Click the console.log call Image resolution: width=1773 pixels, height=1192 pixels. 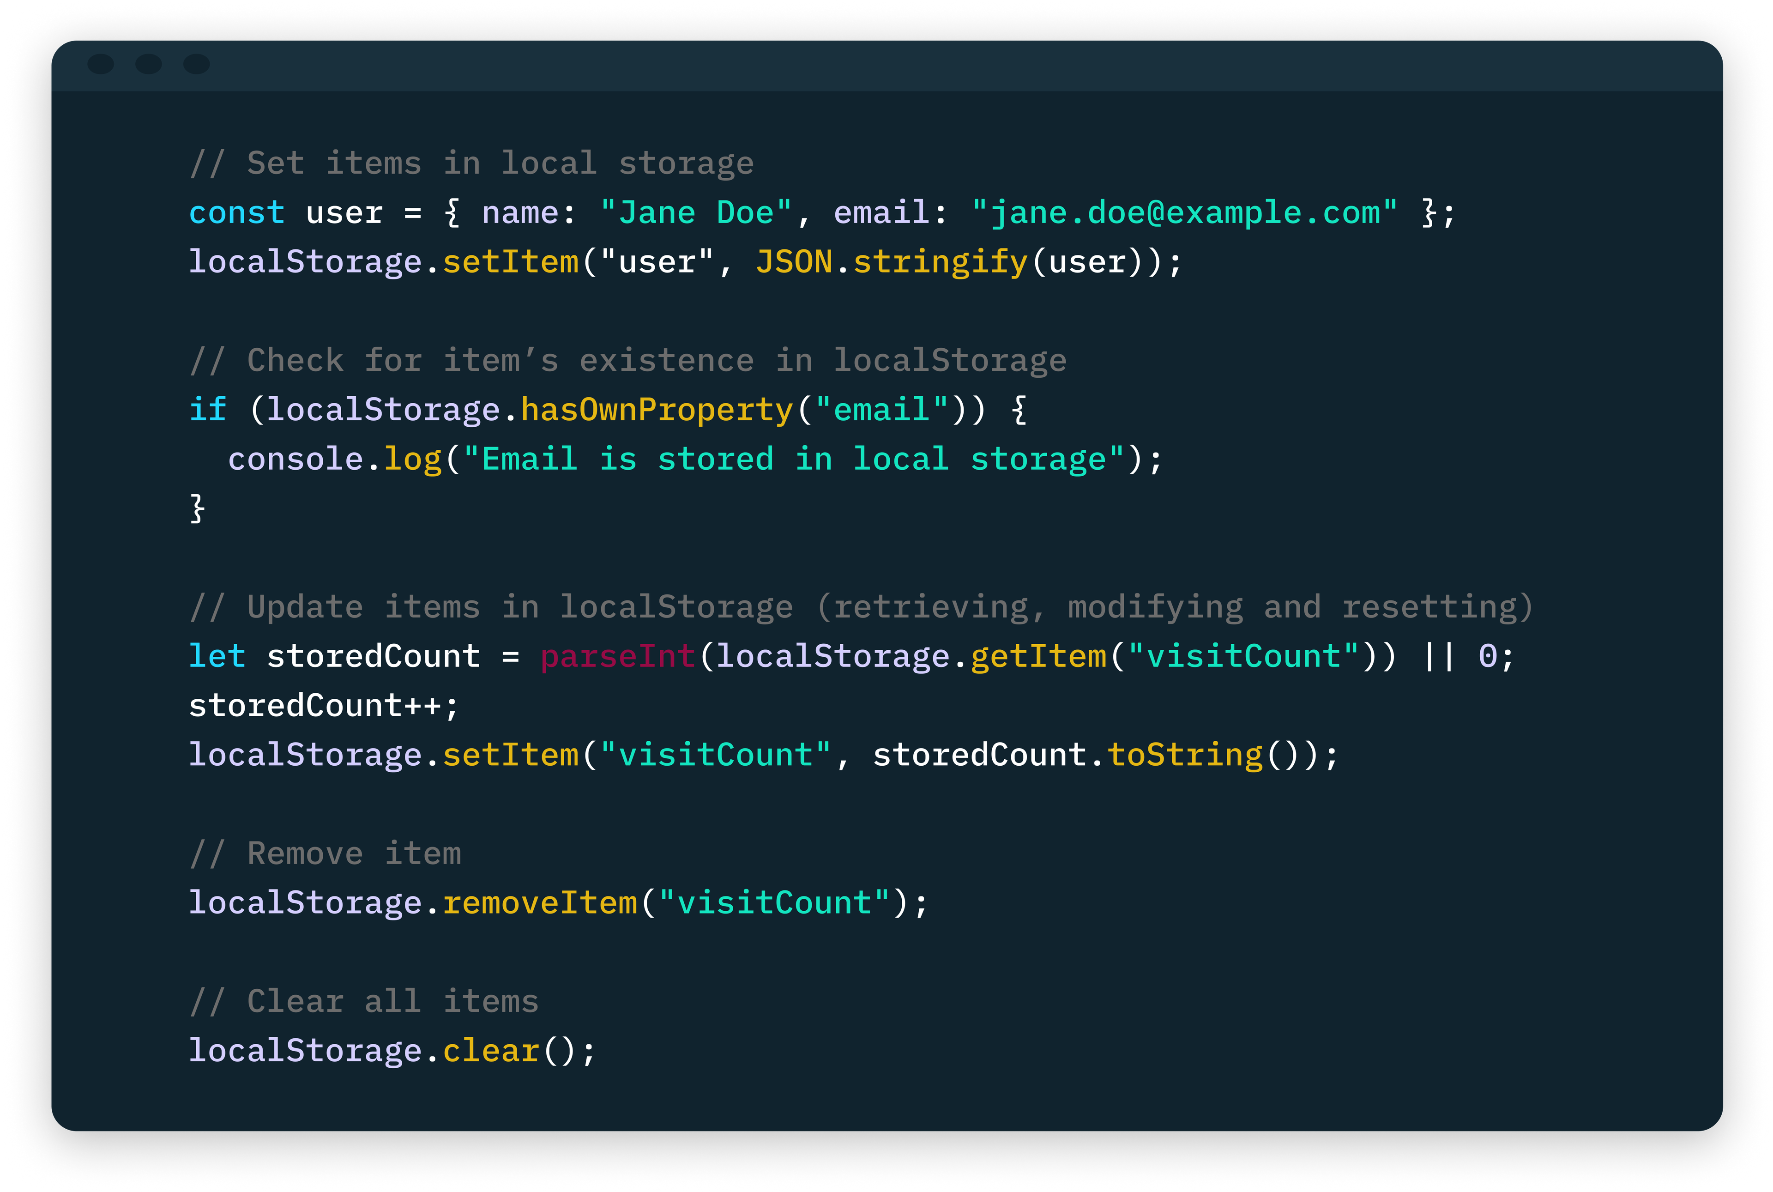coord(335,460)
